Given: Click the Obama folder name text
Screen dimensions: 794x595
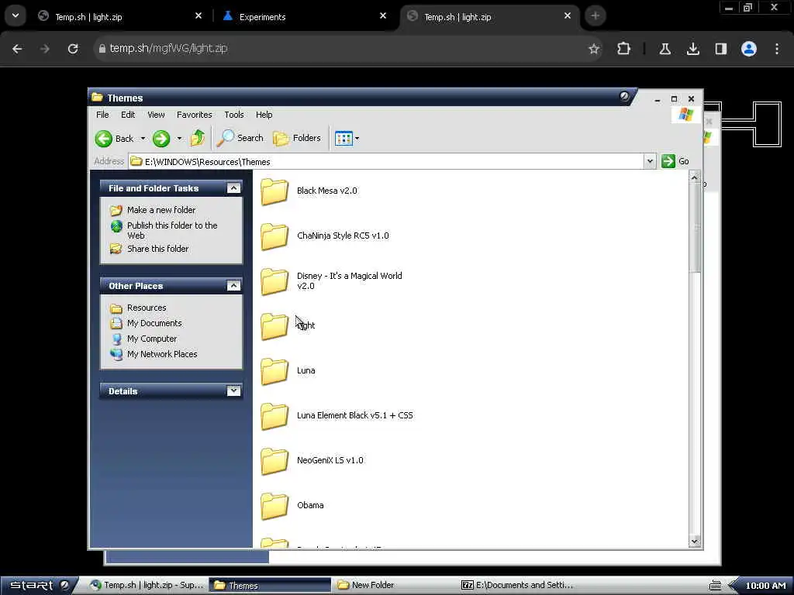Looking at the screenshot, I should (x=310, y=505).
